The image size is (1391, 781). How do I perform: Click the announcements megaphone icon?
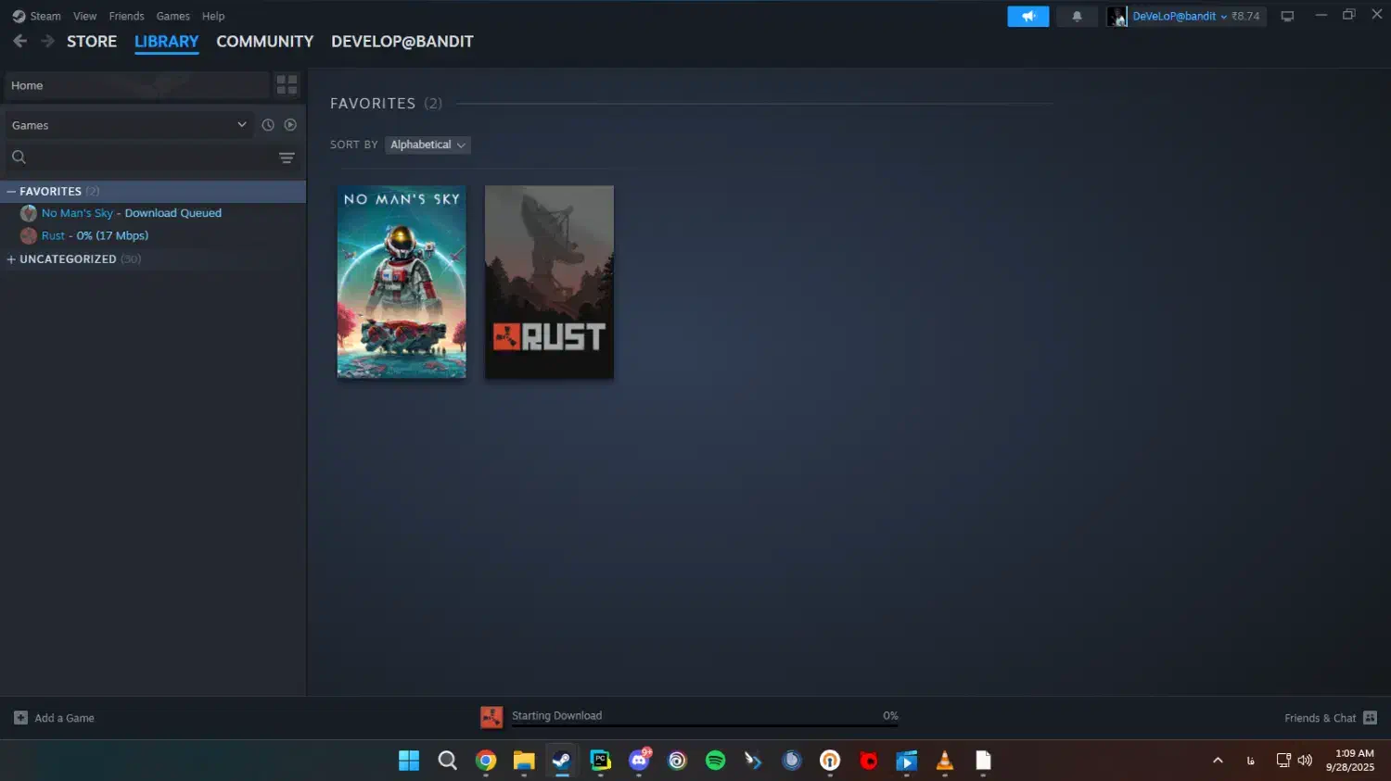1027,17
